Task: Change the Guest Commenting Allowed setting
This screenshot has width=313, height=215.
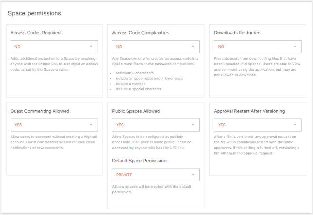Action: [54, 125]
